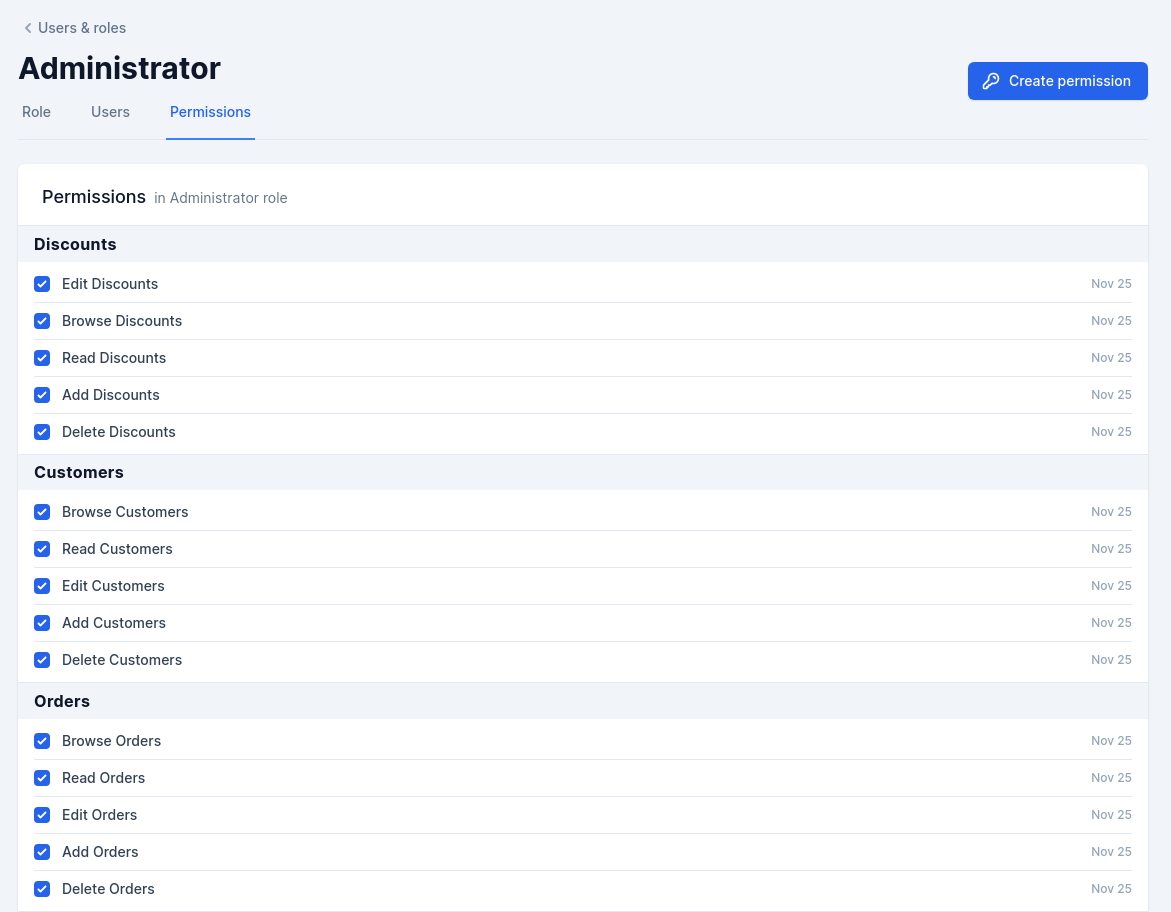Uncheck the Edit Orders checkbox
Image resolution: width=1171 pixels, height=912 pixels.
click(x=42, y=815)
